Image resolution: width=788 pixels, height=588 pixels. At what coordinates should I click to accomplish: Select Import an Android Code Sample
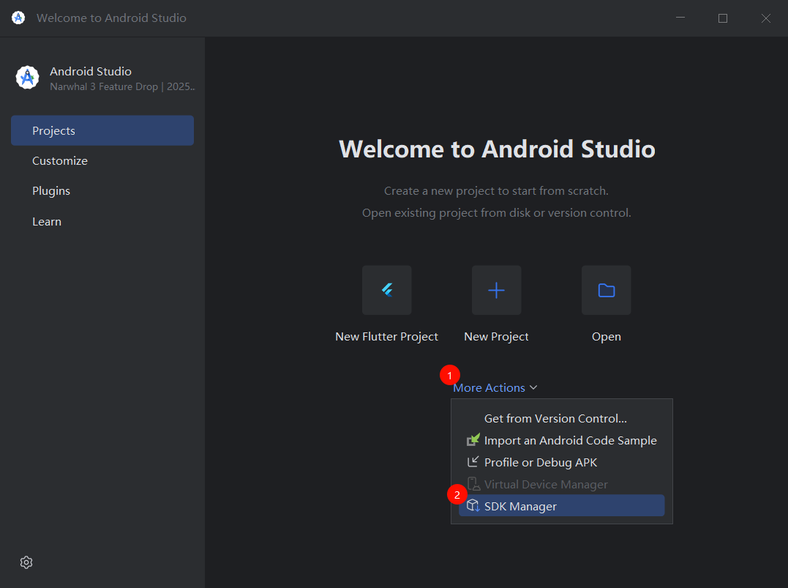561,441
